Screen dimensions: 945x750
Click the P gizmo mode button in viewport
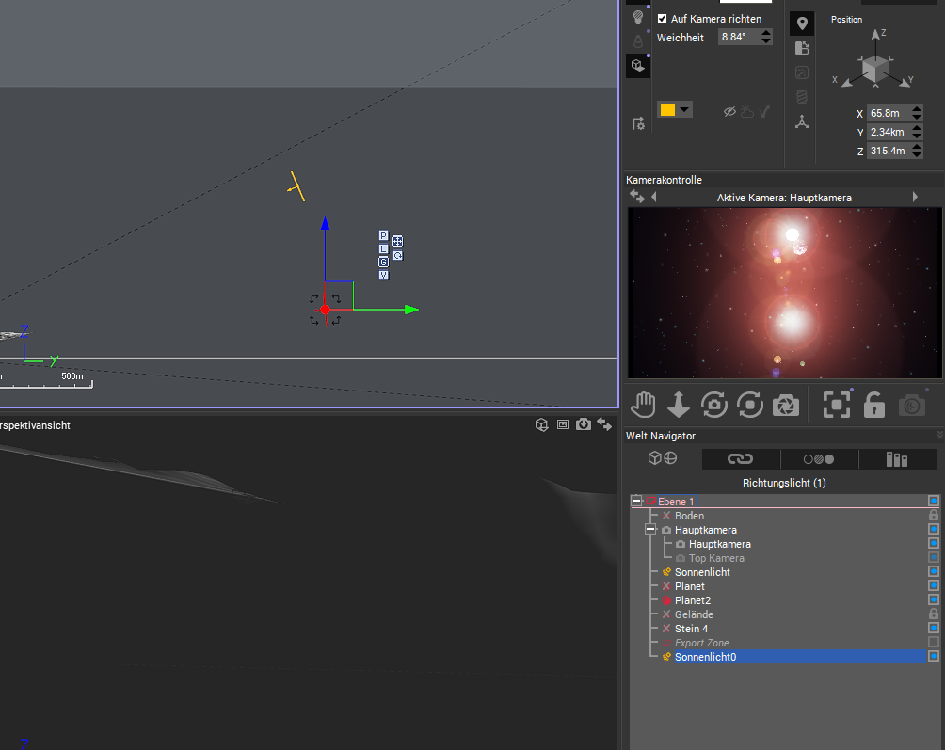383,235
